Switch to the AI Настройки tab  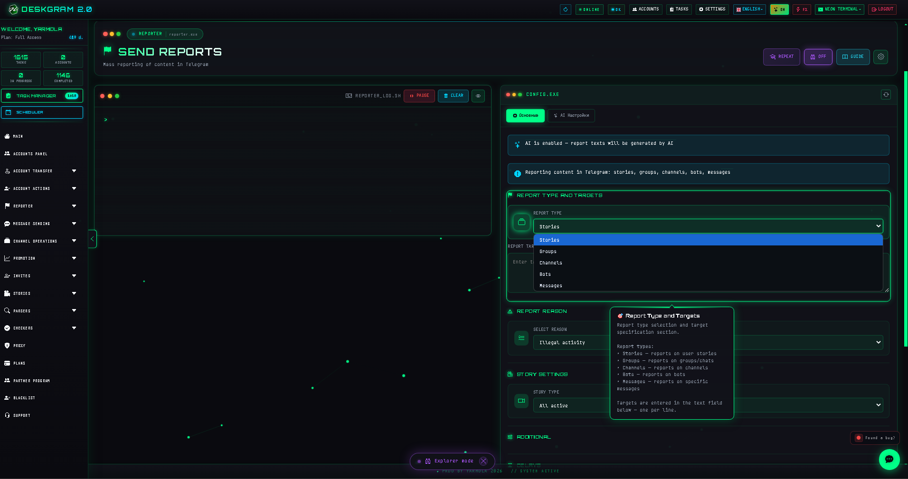point(571,116)
